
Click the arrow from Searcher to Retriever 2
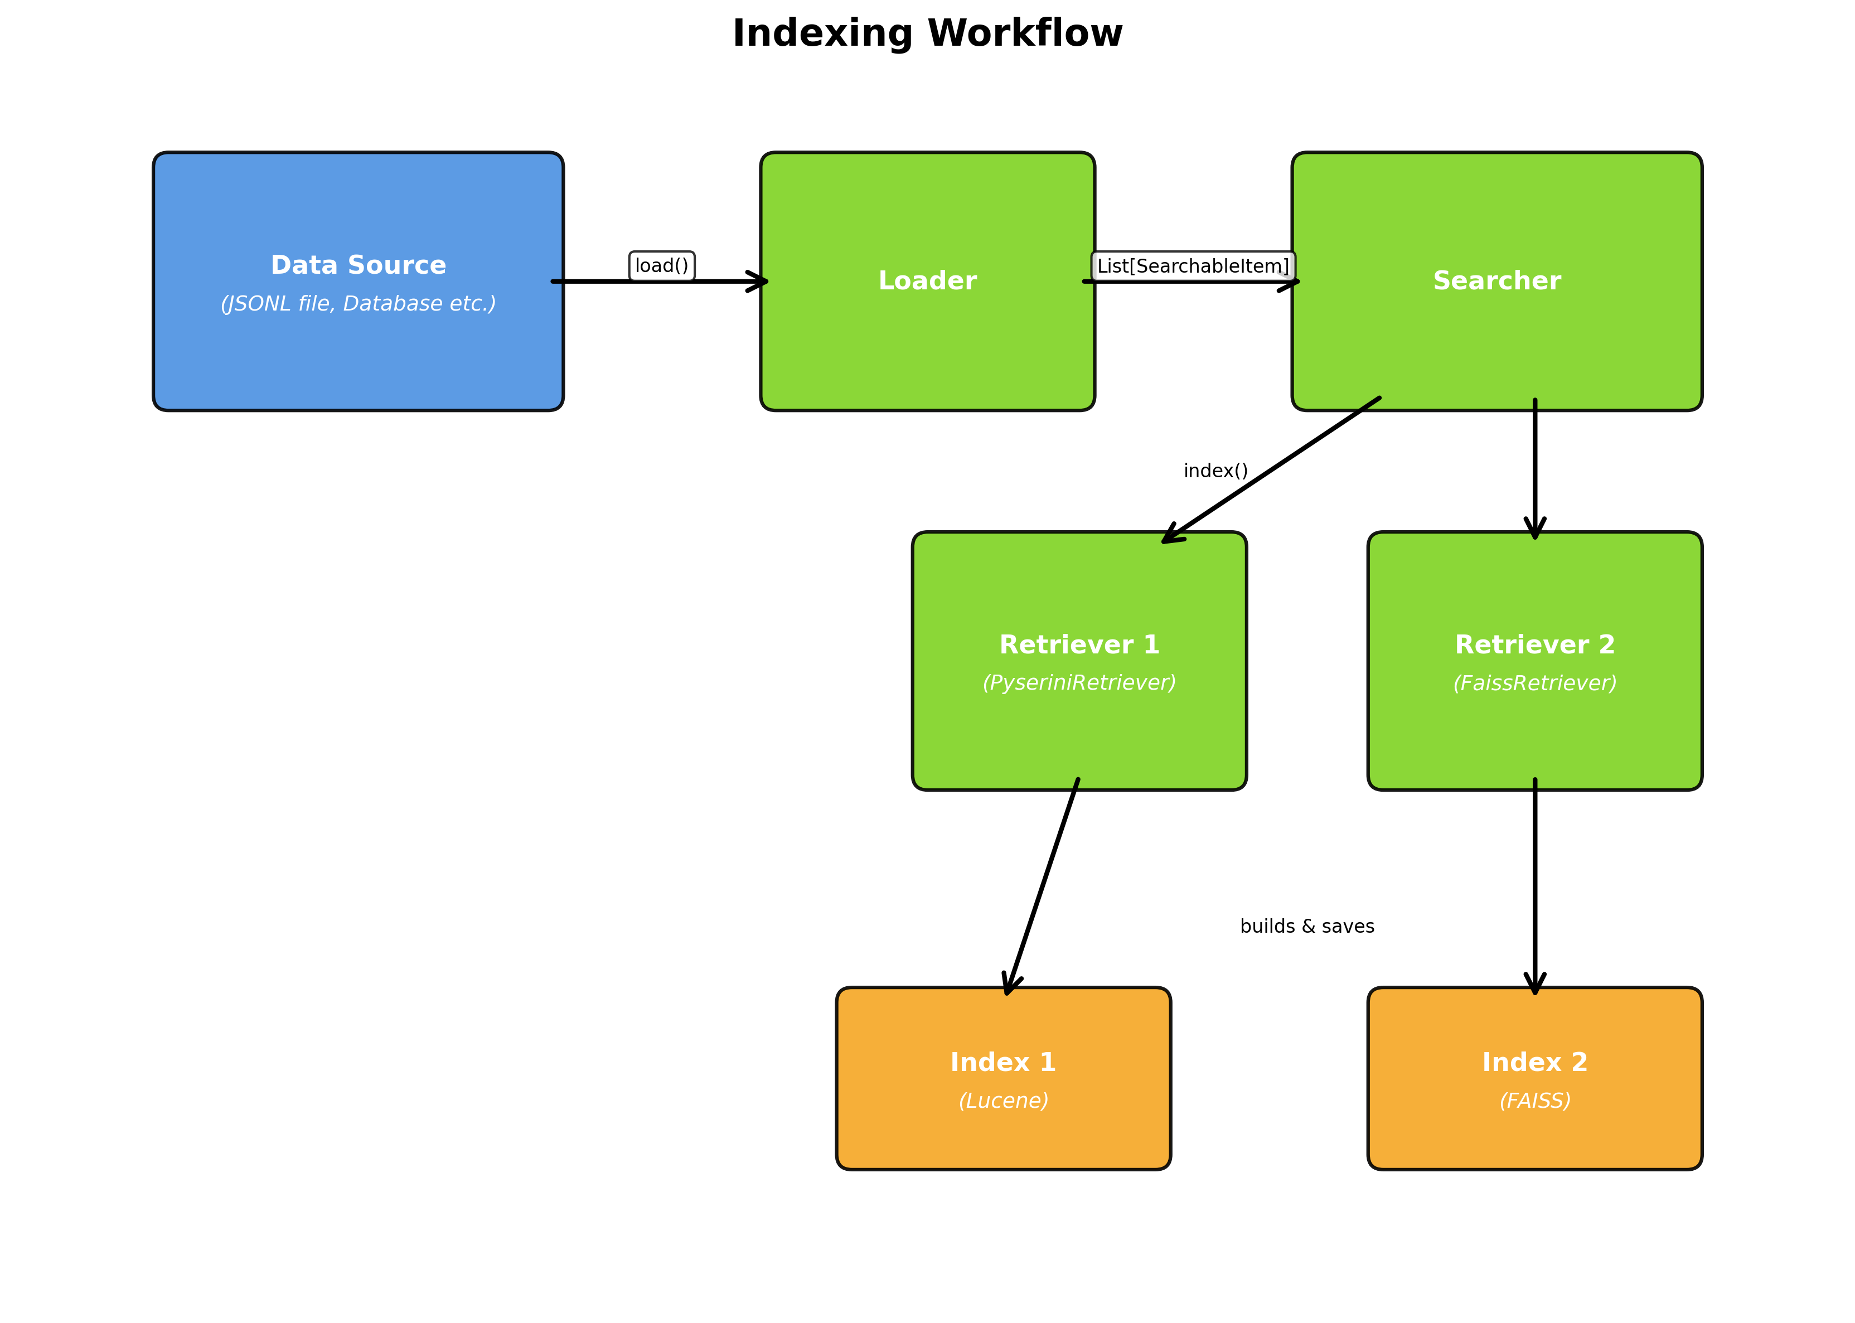pyautogui.click(x=1535, y=464)
